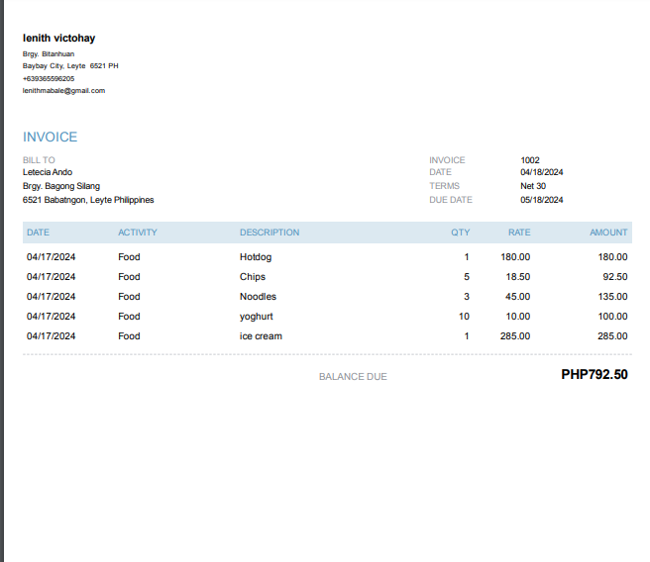
Task: Click rate 45.00 in Noodles row
Action: tap(518, 297)
